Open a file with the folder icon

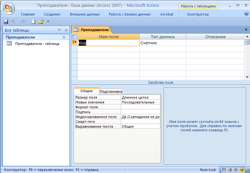[x=41, y=22]
